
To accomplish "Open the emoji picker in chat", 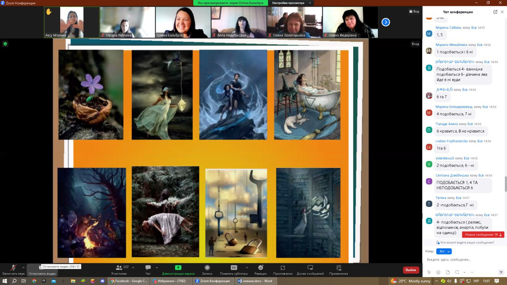I will click(x=438, y=272).
